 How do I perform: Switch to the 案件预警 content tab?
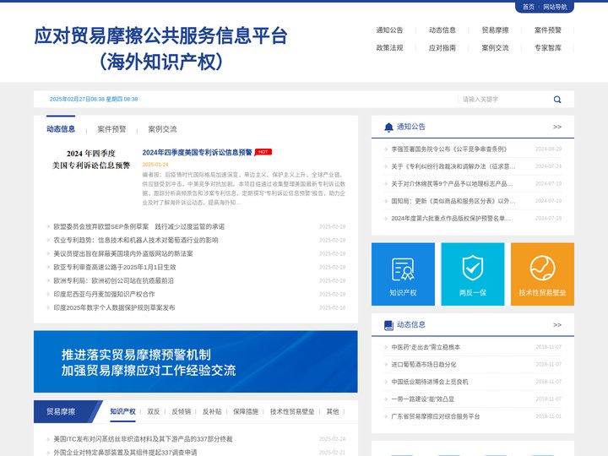(111, 129)
